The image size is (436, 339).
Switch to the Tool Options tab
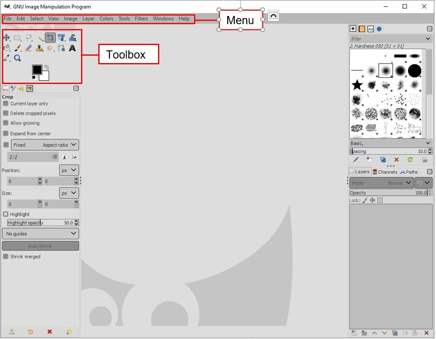coord(5,89)
